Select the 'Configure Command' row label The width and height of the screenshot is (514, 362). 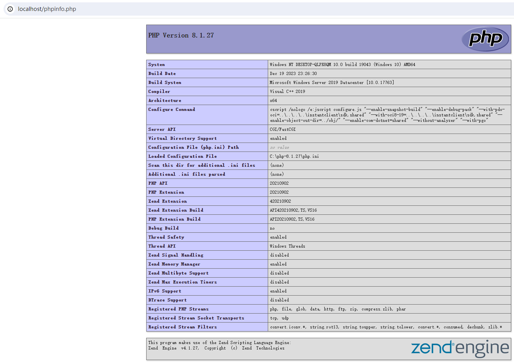tap(172, 110)
